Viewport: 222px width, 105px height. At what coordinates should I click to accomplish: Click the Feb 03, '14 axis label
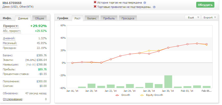(187, 91)
